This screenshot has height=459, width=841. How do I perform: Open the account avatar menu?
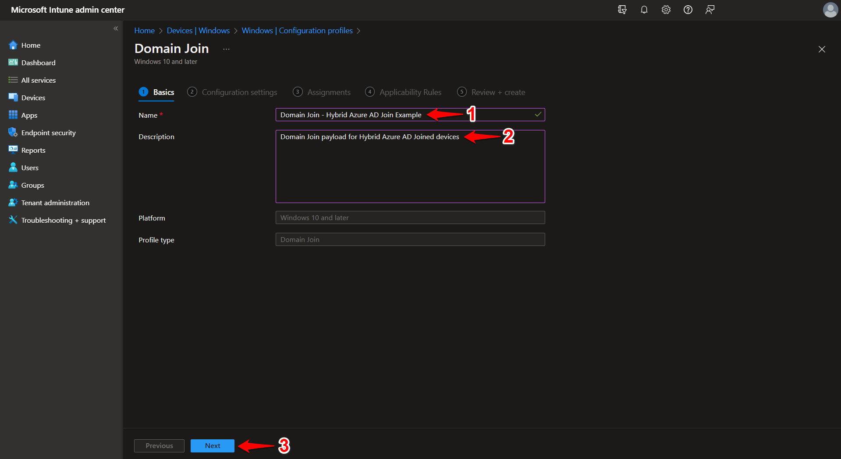(x=830, y=10)
